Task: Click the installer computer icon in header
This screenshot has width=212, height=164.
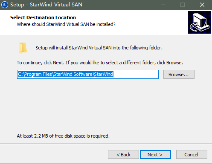Action: pyautogui.click(x=199, y=22)
